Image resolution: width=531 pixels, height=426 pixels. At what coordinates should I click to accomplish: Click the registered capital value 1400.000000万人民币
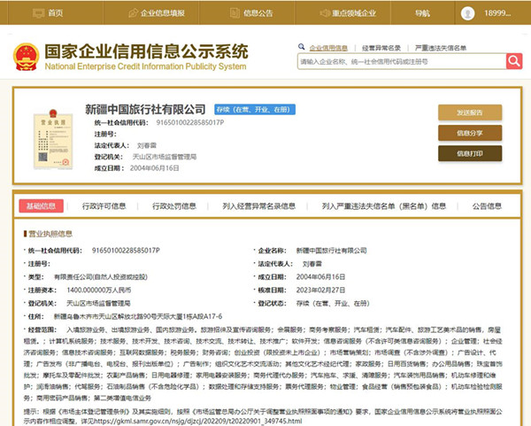coord(99,290)
